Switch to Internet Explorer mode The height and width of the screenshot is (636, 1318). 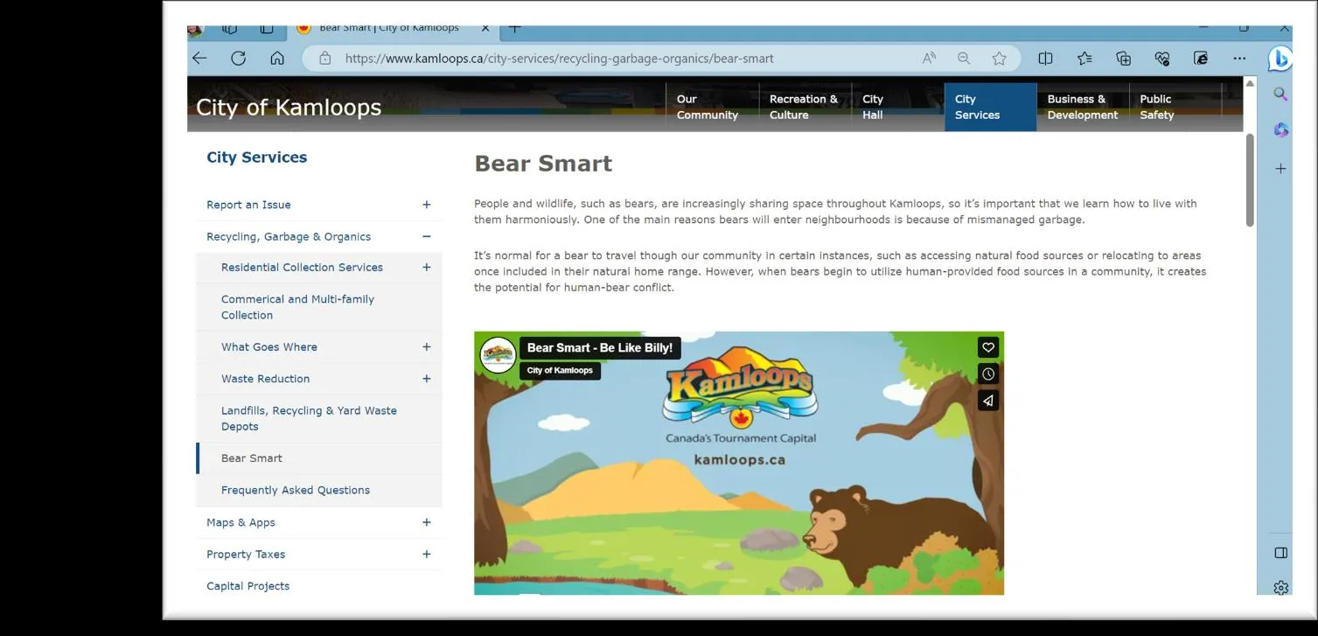point(1201,59)
